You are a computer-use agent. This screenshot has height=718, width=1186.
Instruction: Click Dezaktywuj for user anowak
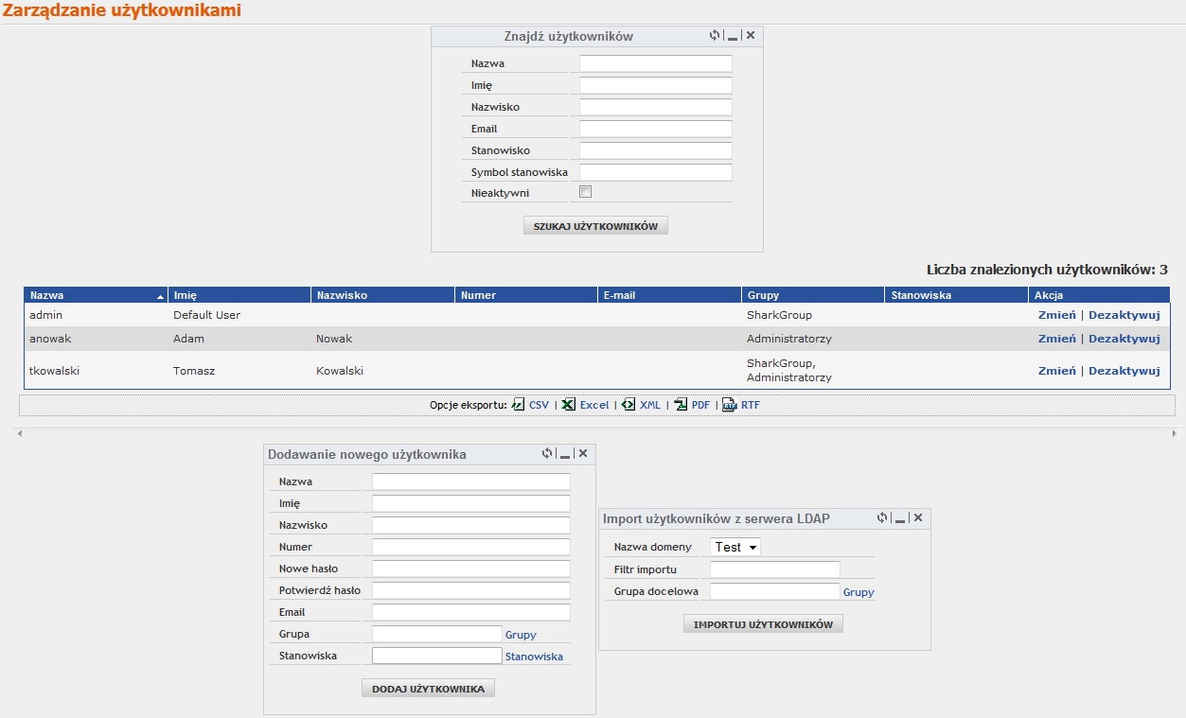click(1124, 339)
